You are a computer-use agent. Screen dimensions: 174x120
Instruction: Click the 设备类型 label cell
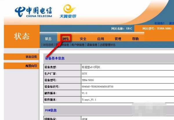62,67
